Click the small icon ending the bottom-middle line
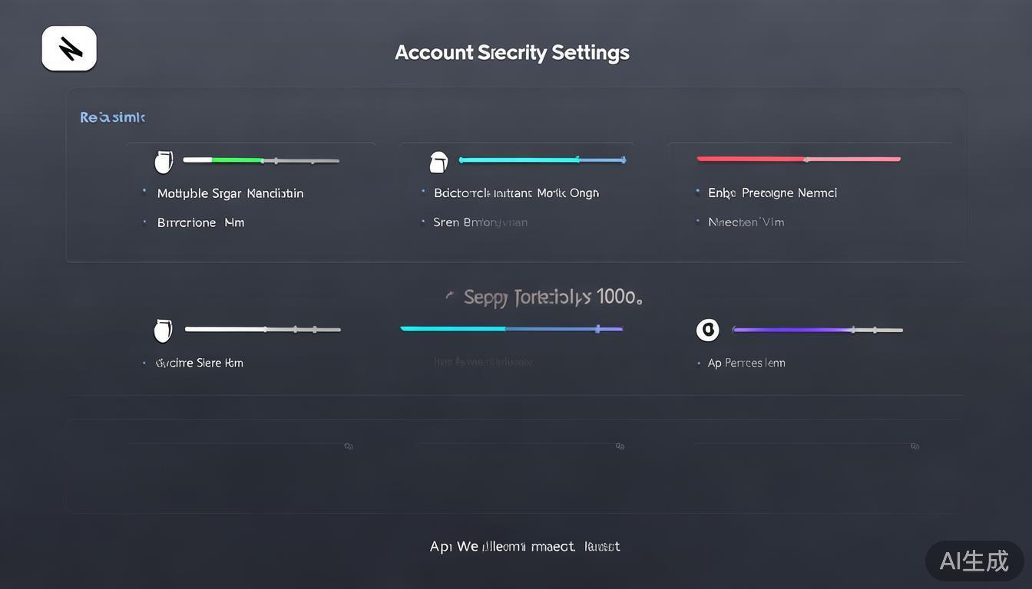The width and height of the screenshot is (1032, 589). (x=620, y=446)
